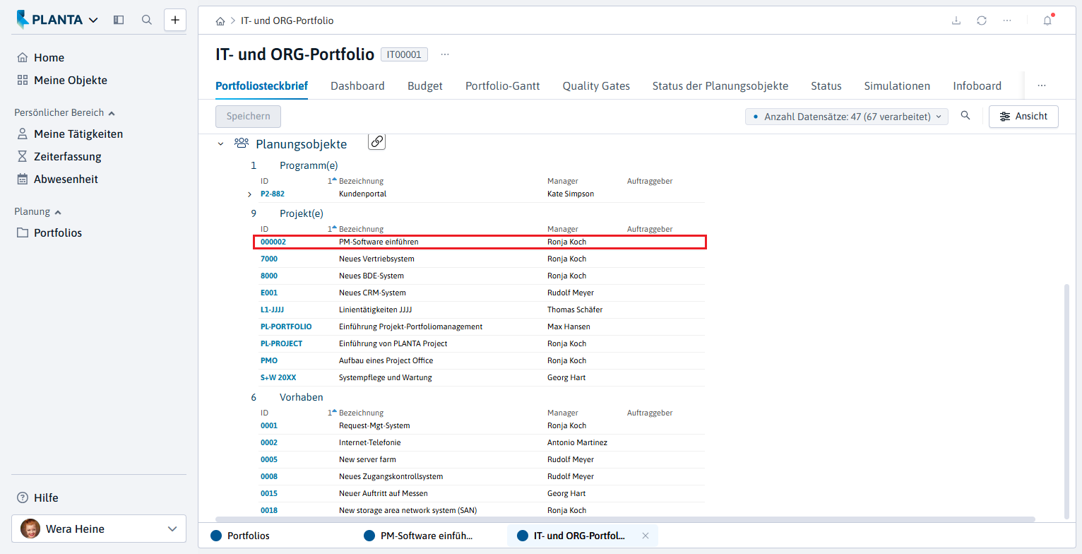Collapse Persönlicher Bereich section

(112, 113)
